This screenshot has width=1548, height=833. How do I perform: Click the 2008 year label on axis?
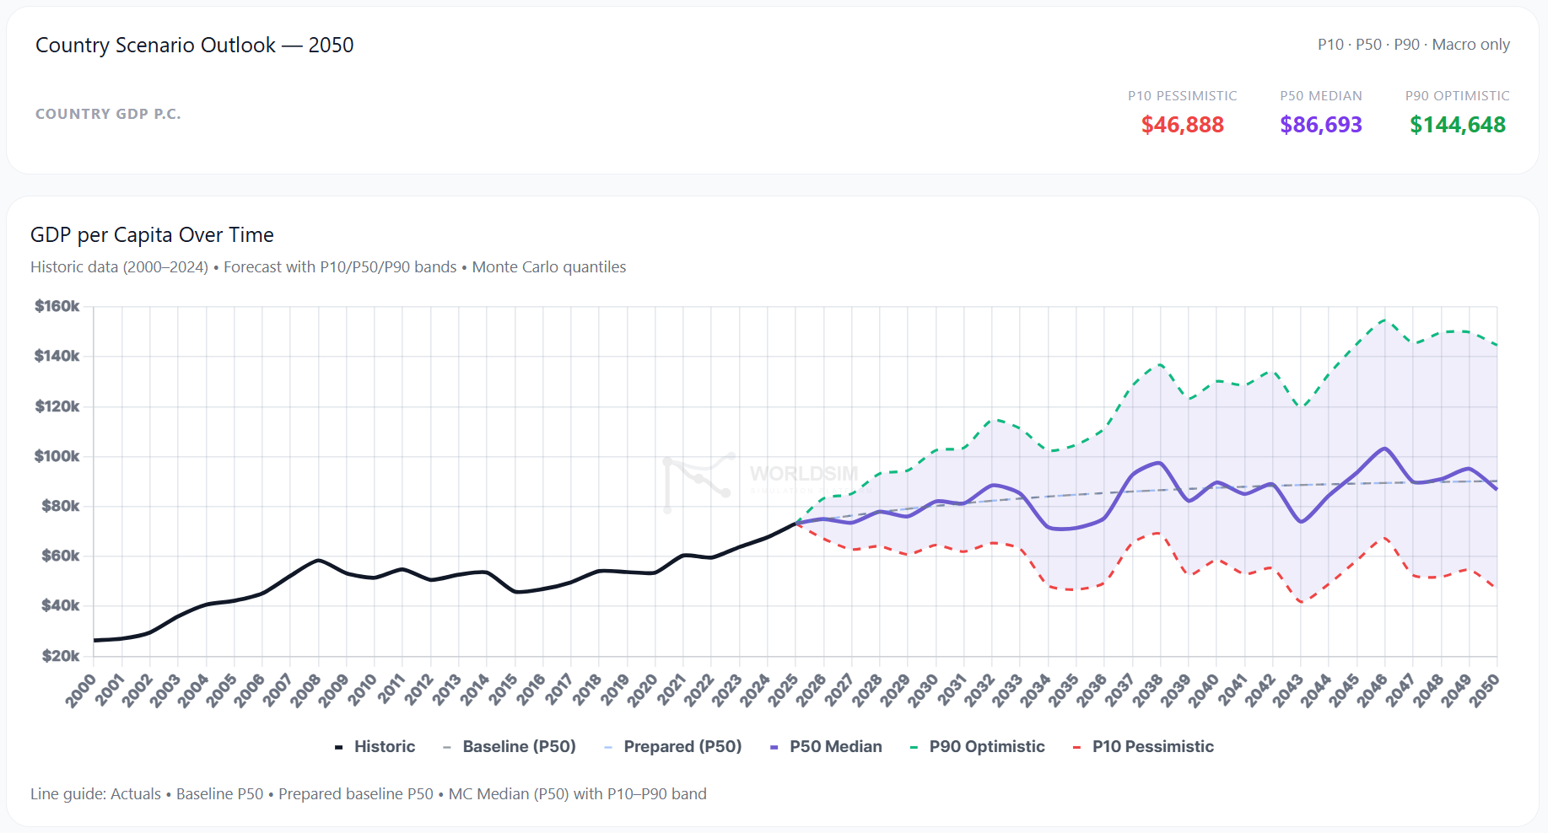point(305,691)
